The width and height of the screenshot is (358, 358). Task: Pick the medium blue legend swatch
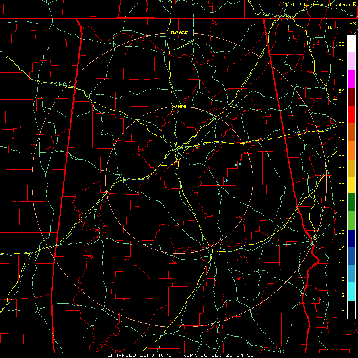(x=351, y=256)
